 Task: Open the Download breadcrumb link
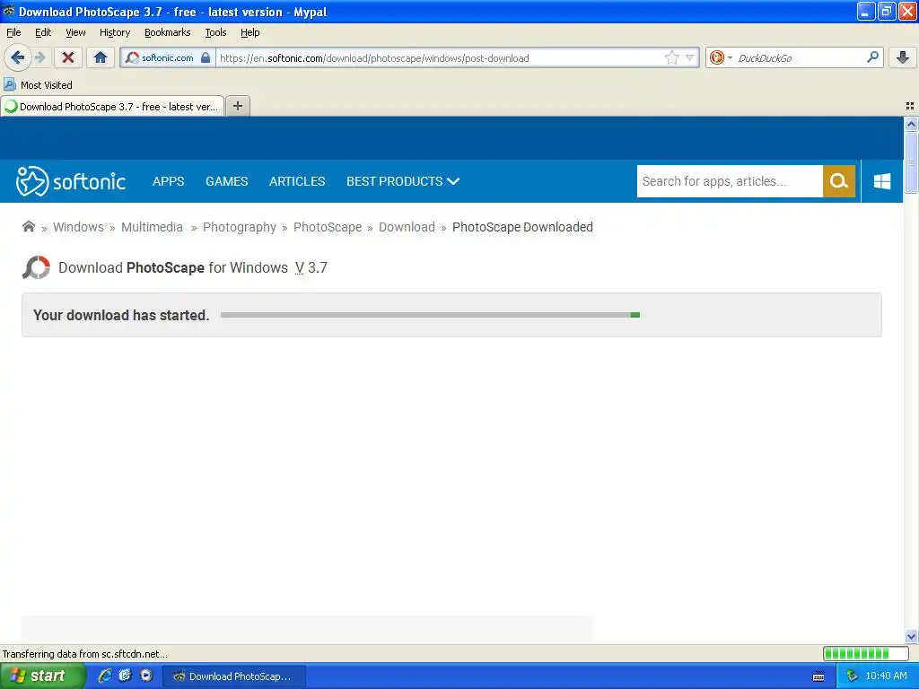407,227
